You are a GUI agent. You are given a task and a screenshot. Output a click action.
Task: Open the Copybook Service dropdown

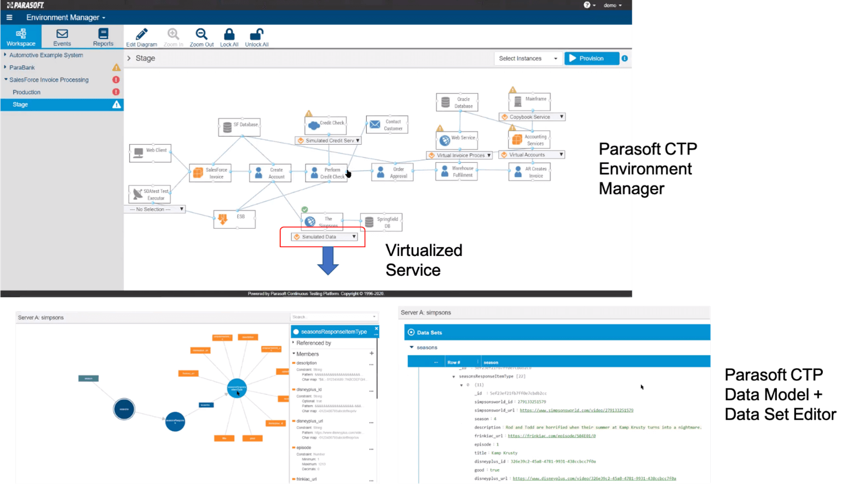[532, 117]
